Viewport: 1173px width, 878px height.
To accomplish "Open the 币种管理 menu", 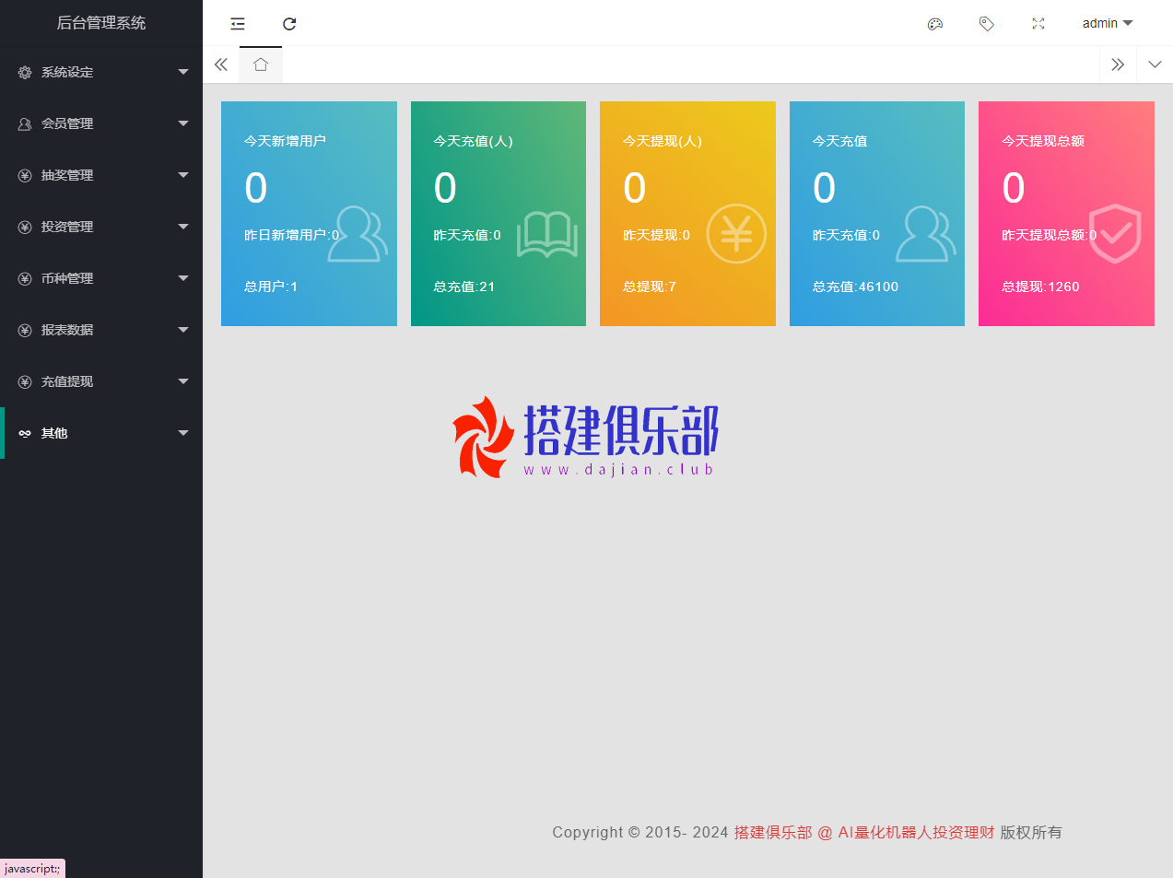I will click(x=101, y=278).
